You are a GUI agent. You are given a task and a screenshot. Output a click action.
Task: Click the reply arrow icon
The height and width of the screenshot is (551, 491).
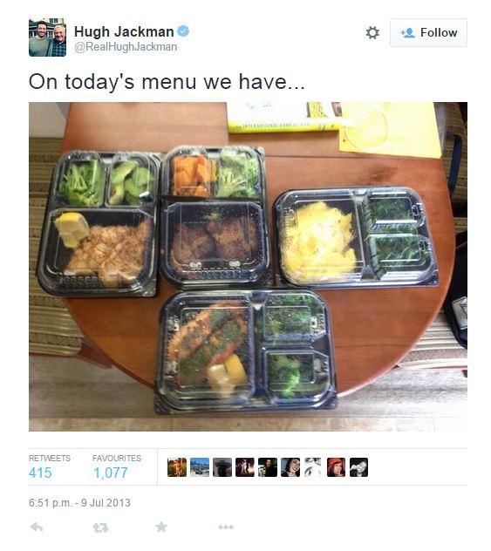(x=37, y=527)
